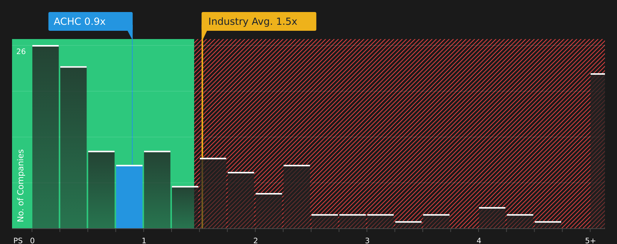Screen dimensions: 617x244
Task: Click the 5+ bar at the far right
Action: point(598,151)
